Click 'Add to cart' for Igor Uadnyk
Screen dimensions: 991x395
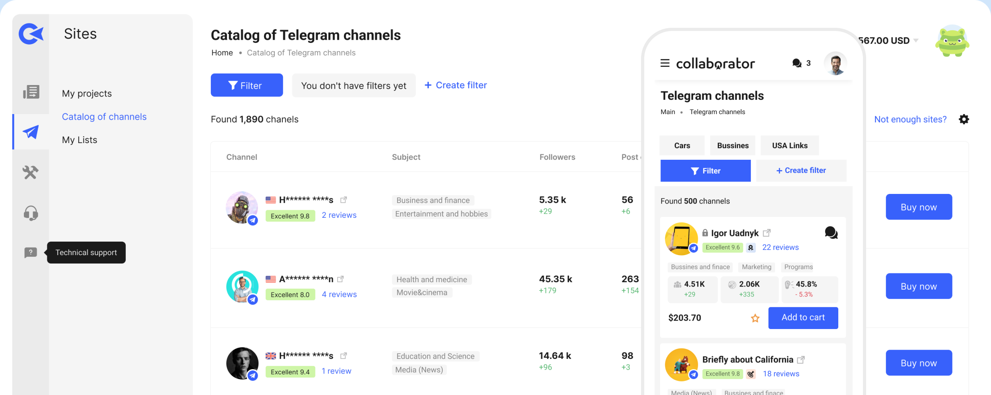pyautogui.click(x=803, y=318)
